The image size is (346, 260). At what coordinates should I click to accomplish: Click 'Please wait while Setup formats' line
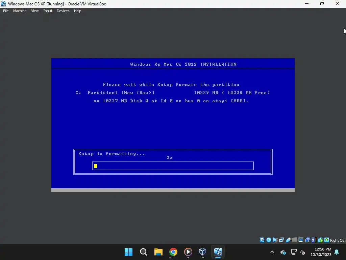[171, 85]
